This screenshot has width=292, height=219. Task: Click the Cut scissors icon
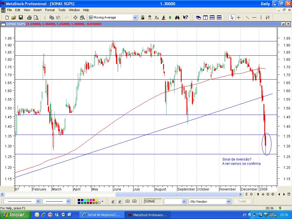click(x=45, y=17)
